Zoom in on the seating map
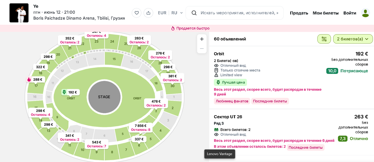Screen dimensions: 374x162 (202, 39)
